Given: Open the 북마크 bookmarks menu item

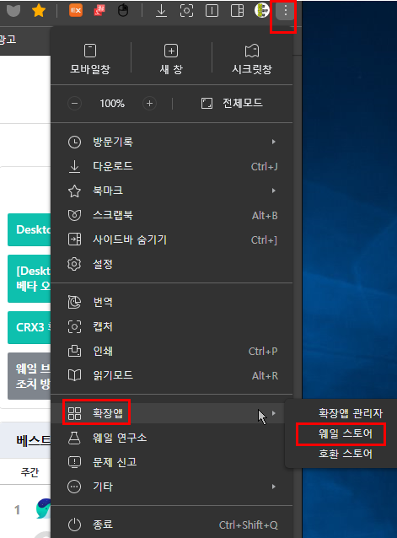Looking at the screenshot, I should coord(171,191).
